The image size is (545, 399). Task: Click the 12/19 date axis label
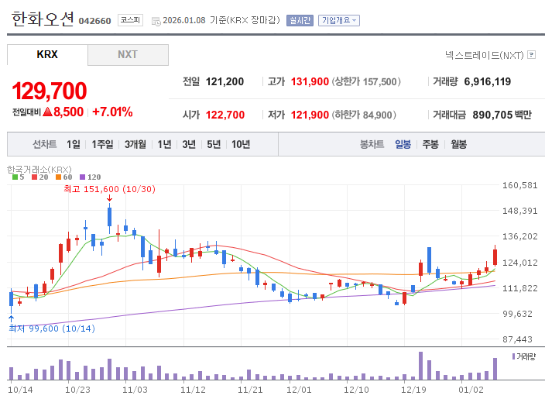coord(413,390)
